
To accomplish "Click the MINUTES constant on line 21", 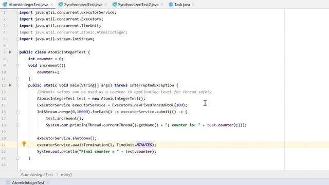I will [144, 145].
